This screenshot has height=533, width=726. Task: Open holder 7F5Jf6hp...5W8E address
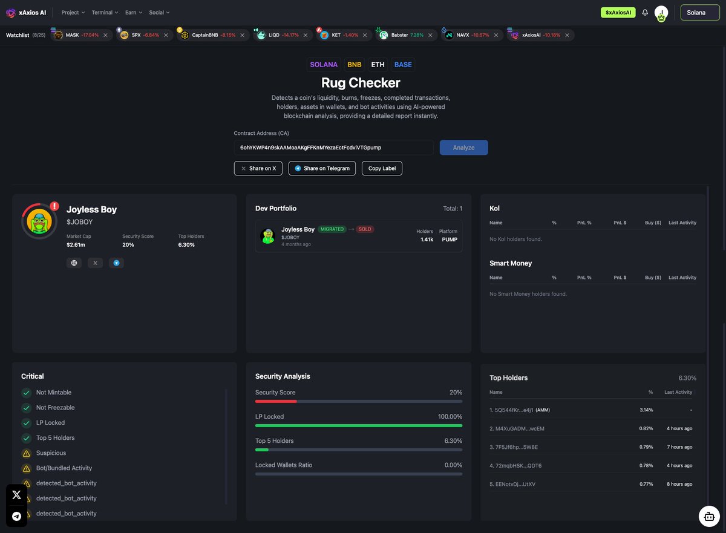pos(514,447)
